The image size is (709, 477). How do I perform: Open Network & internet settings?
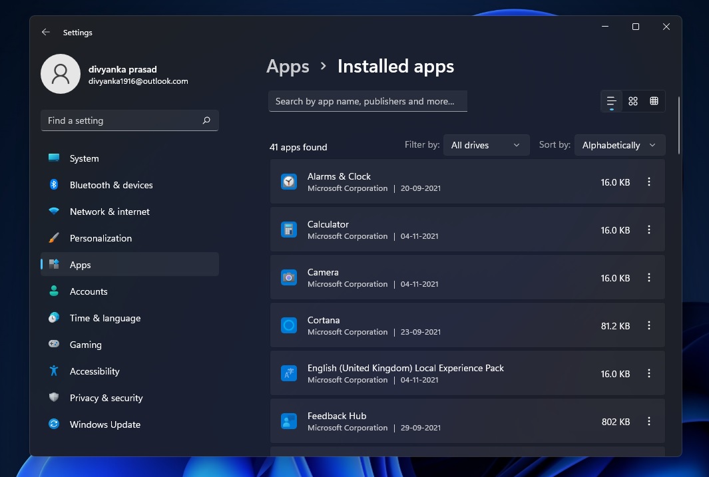pyautogui.click(x=130, y=212)
